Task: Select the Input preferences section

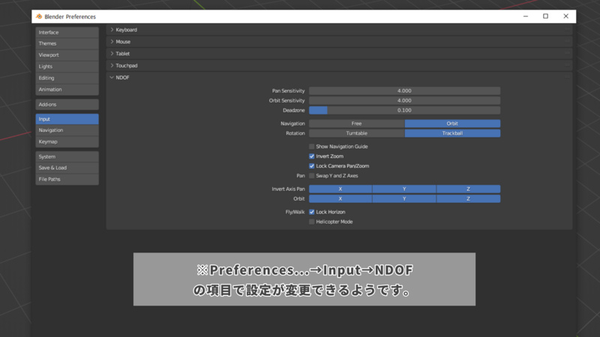Action: [67, 119]
